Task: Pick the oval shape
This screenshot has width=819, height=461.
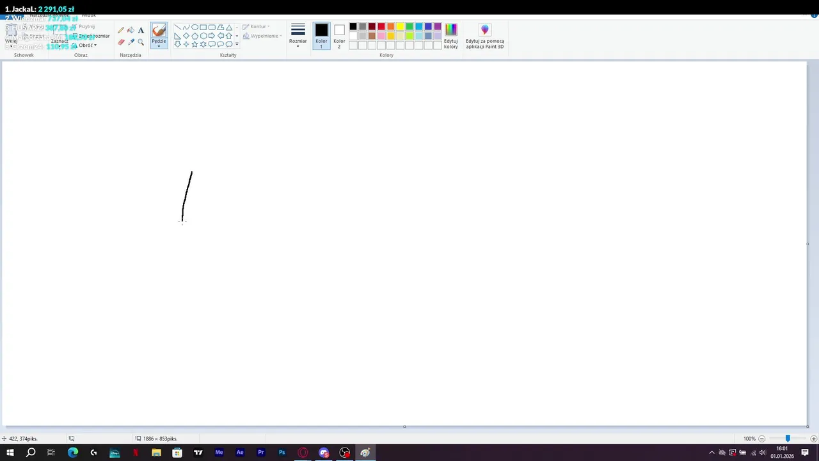Action: (195, 28)
